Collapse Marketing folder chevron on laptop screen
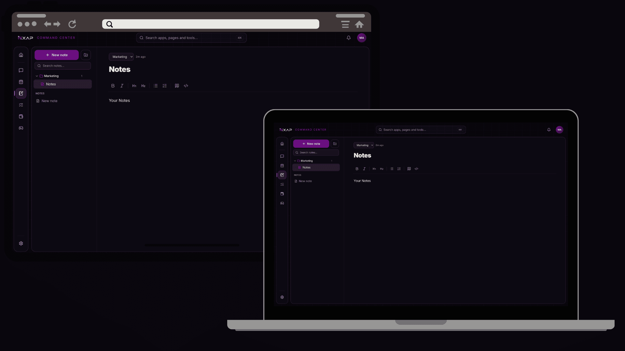Viewport: 625px width, 351px height. (x=295, y=161)
